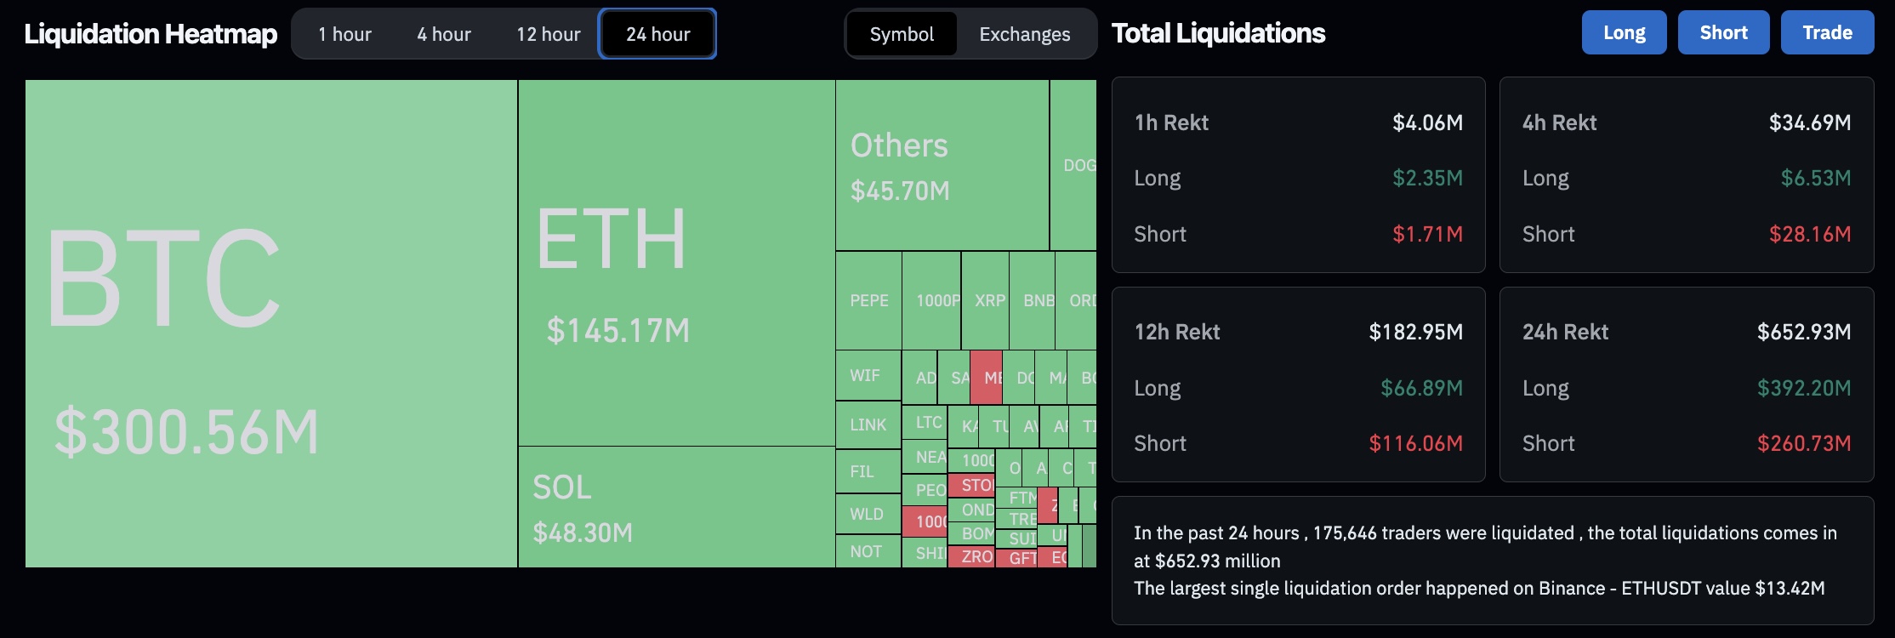This screenshot has height=638, width=1895.
Task: Click the blue Long button
Action: 1624,32
